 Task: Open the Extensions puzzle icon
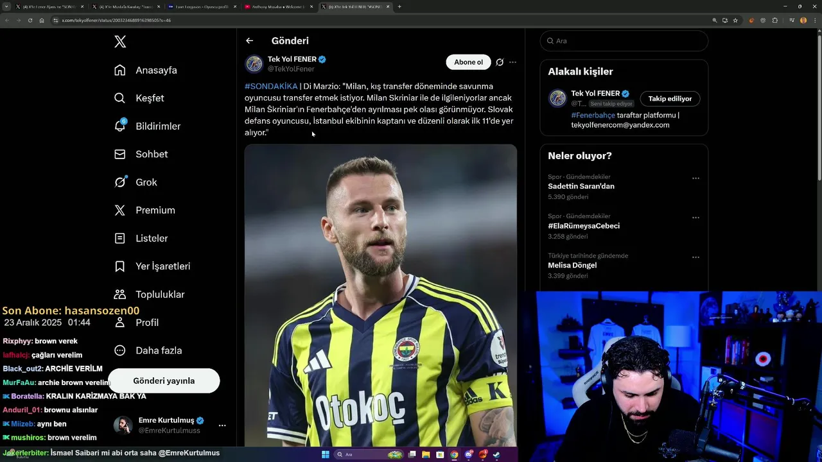click(775, 20)
